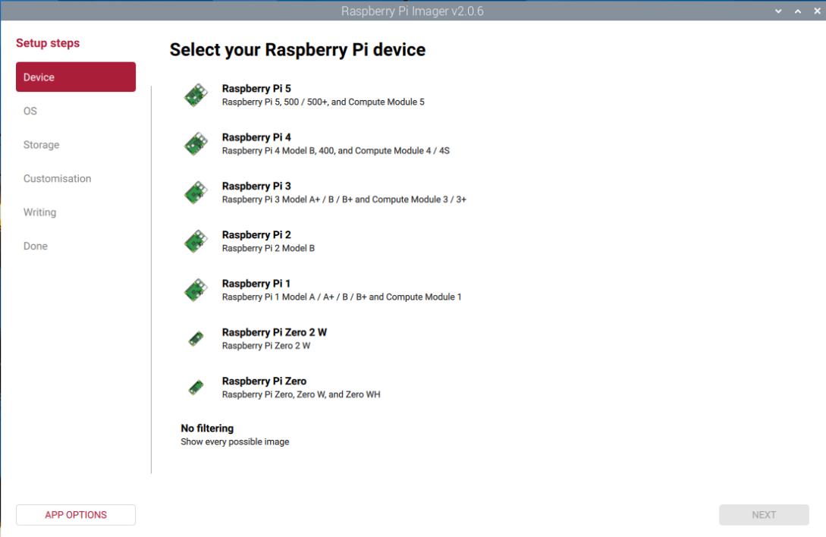Click 'Raspberry Pi 5, 500 / 500+, and Compute Module 5'

coord(323,102)
